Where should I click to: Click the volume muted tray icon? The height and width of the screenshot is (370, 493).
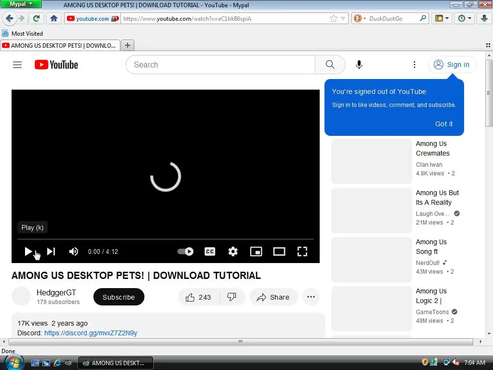click(455, 362)
